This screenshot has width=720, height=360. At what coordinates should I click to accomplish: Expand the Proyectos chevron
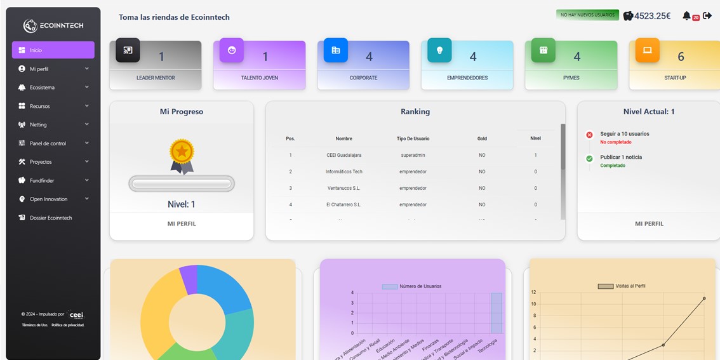coord(87,161)
